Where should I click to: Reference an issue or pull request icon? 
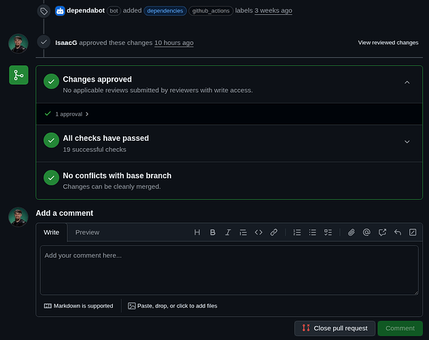[x=382, y=233]
